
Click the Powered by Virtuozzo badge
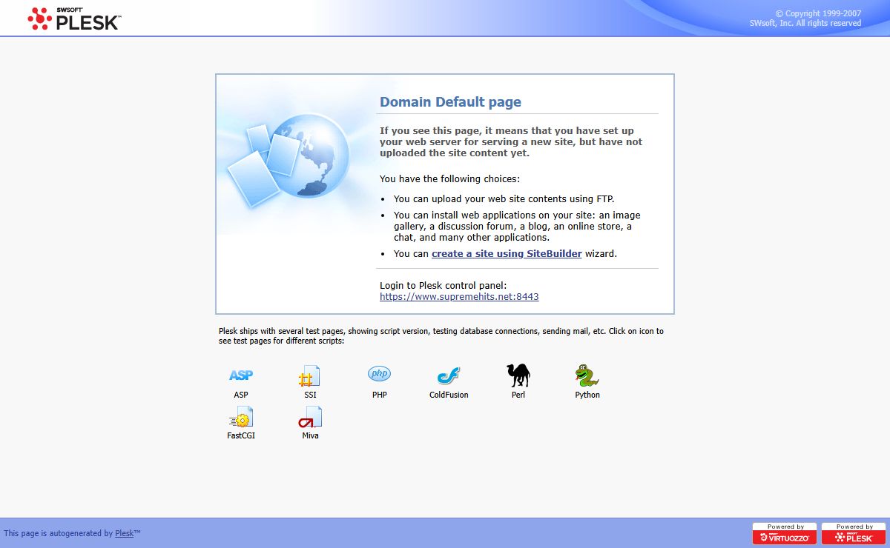click(x=785, y=533)
